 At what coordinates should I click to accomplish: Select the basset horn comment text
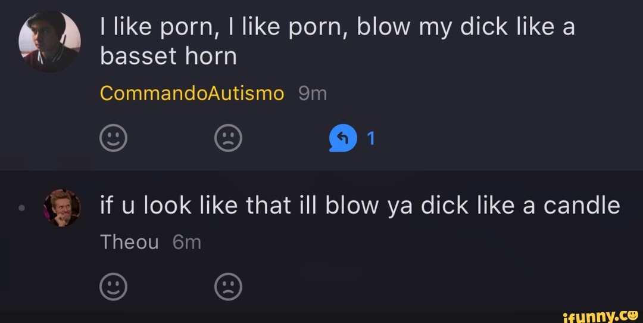pyautogui.click(x=337, y=42)
